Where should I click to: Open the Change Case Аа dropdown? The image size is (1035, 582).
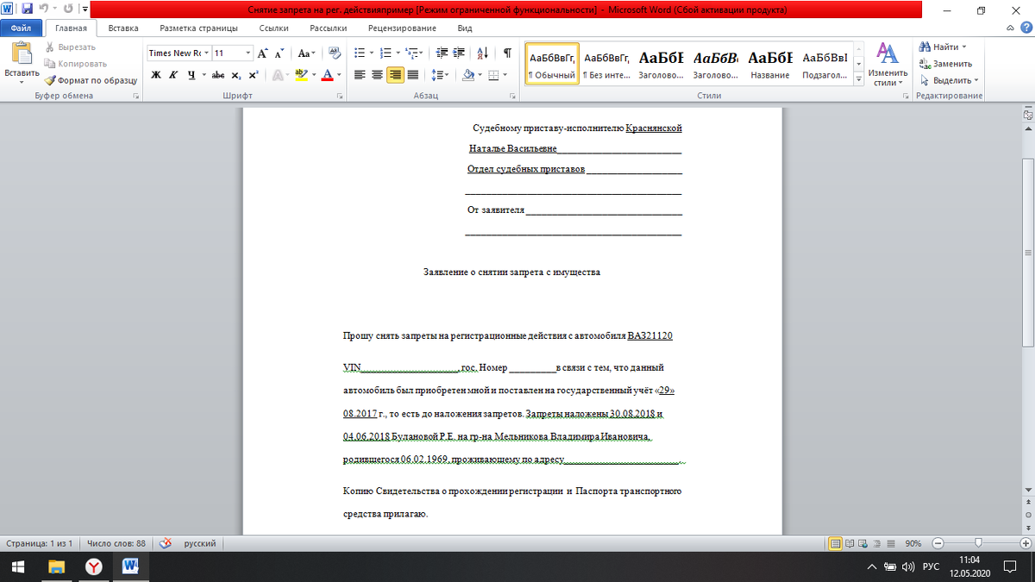[x=306, y=53]
